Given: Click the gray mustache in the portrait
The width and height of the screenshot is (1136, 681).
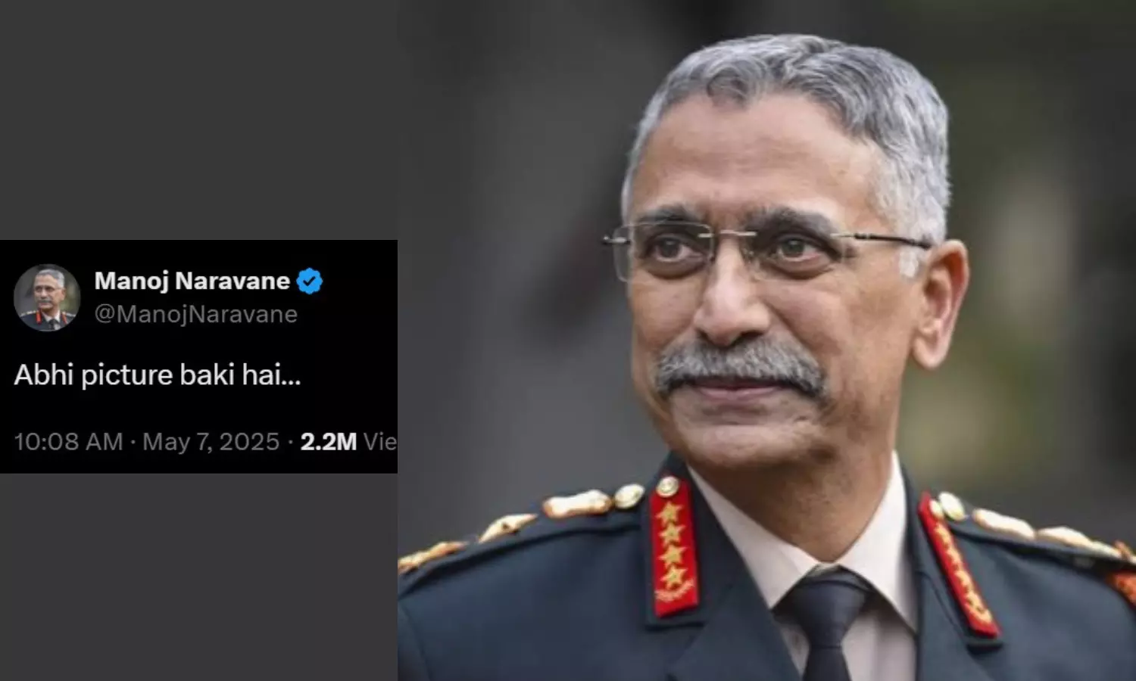Looking at the screenshot, I should [741, 369].
